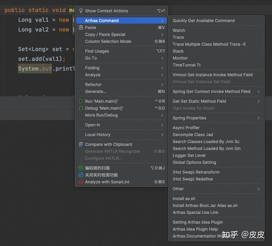This screenshot has height=246, width=272.
Task: Open the Refactor submenu arrow
Action: pyautogui.click(x=162, y=85)
